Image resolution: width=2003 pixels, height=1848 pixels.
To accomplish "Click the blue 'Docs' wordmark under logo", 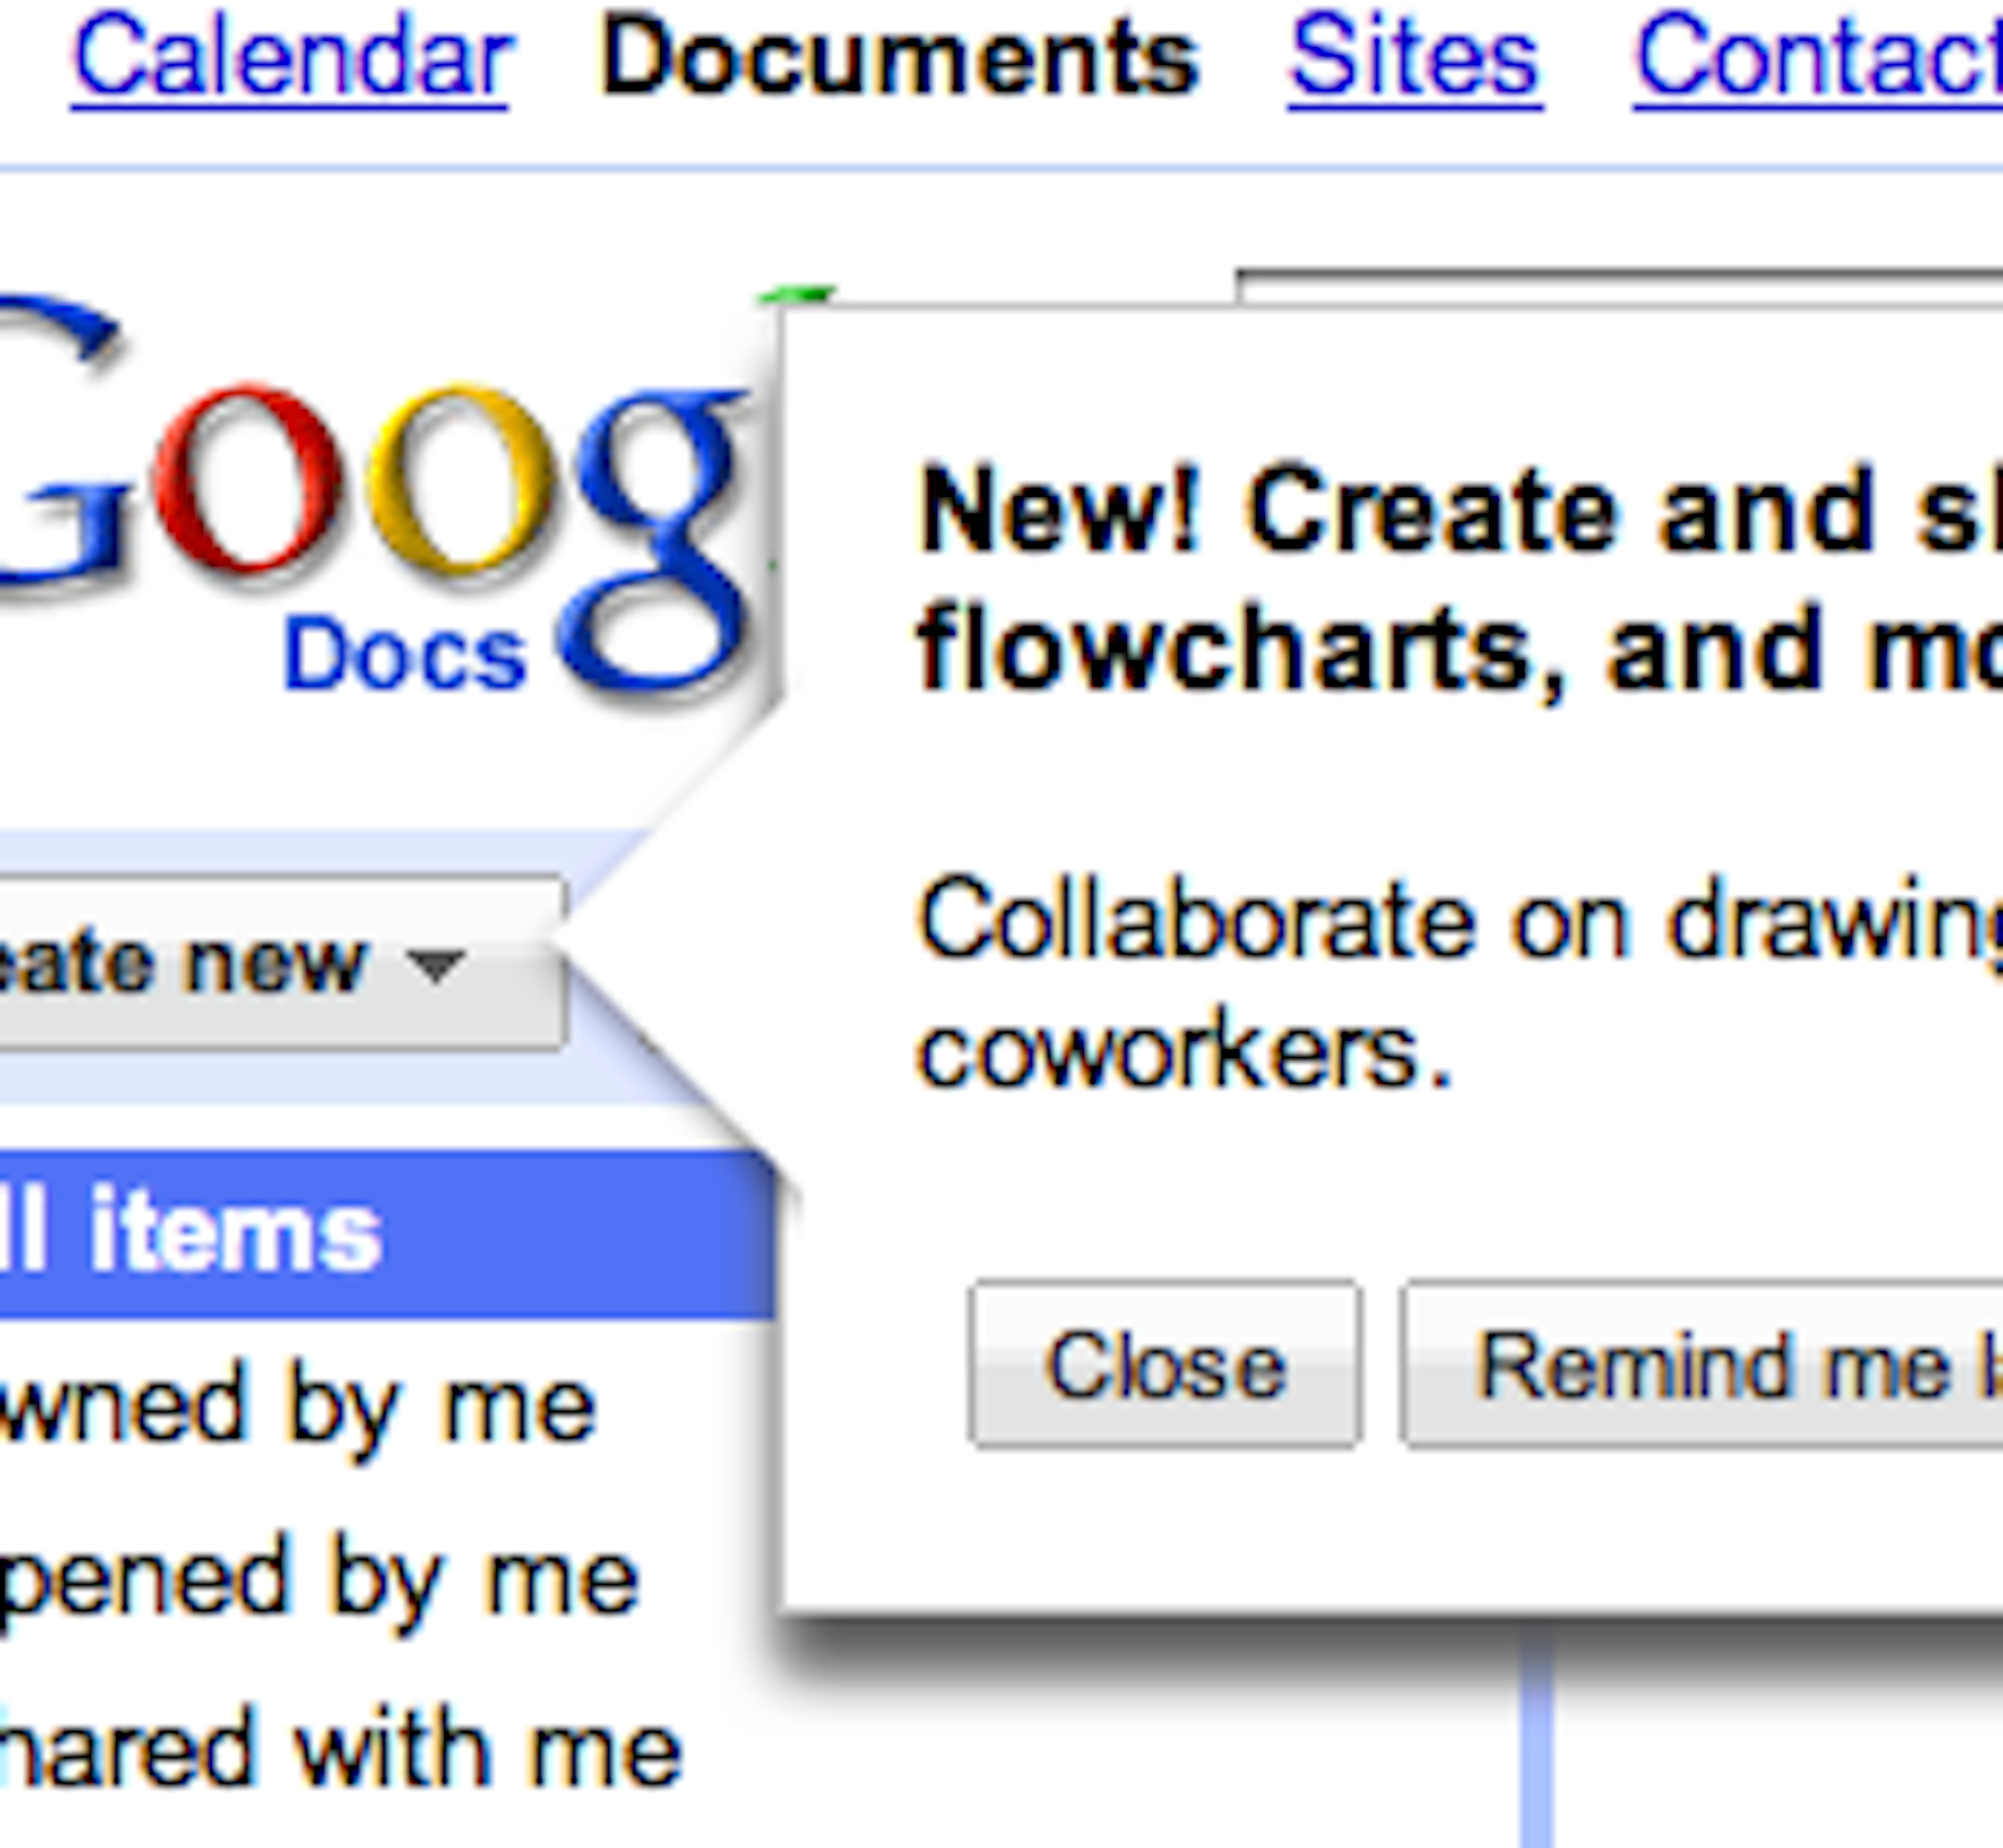I will (x=405, y=656).
